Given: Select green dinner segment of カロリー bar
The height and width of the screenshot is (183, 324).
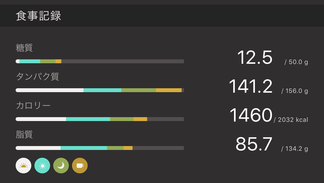Looking at the screenshot, I should pos(122,119).
